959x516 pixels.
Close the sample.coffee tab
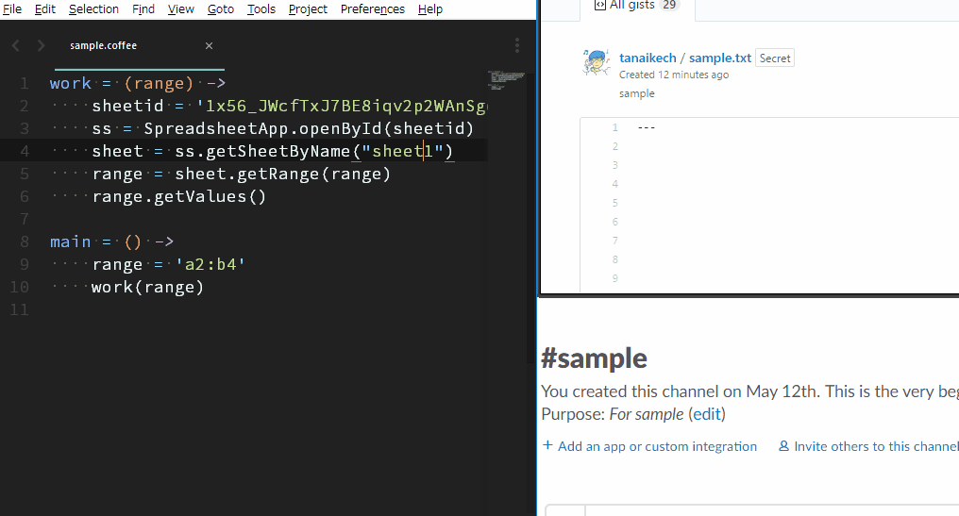[210, 46]
